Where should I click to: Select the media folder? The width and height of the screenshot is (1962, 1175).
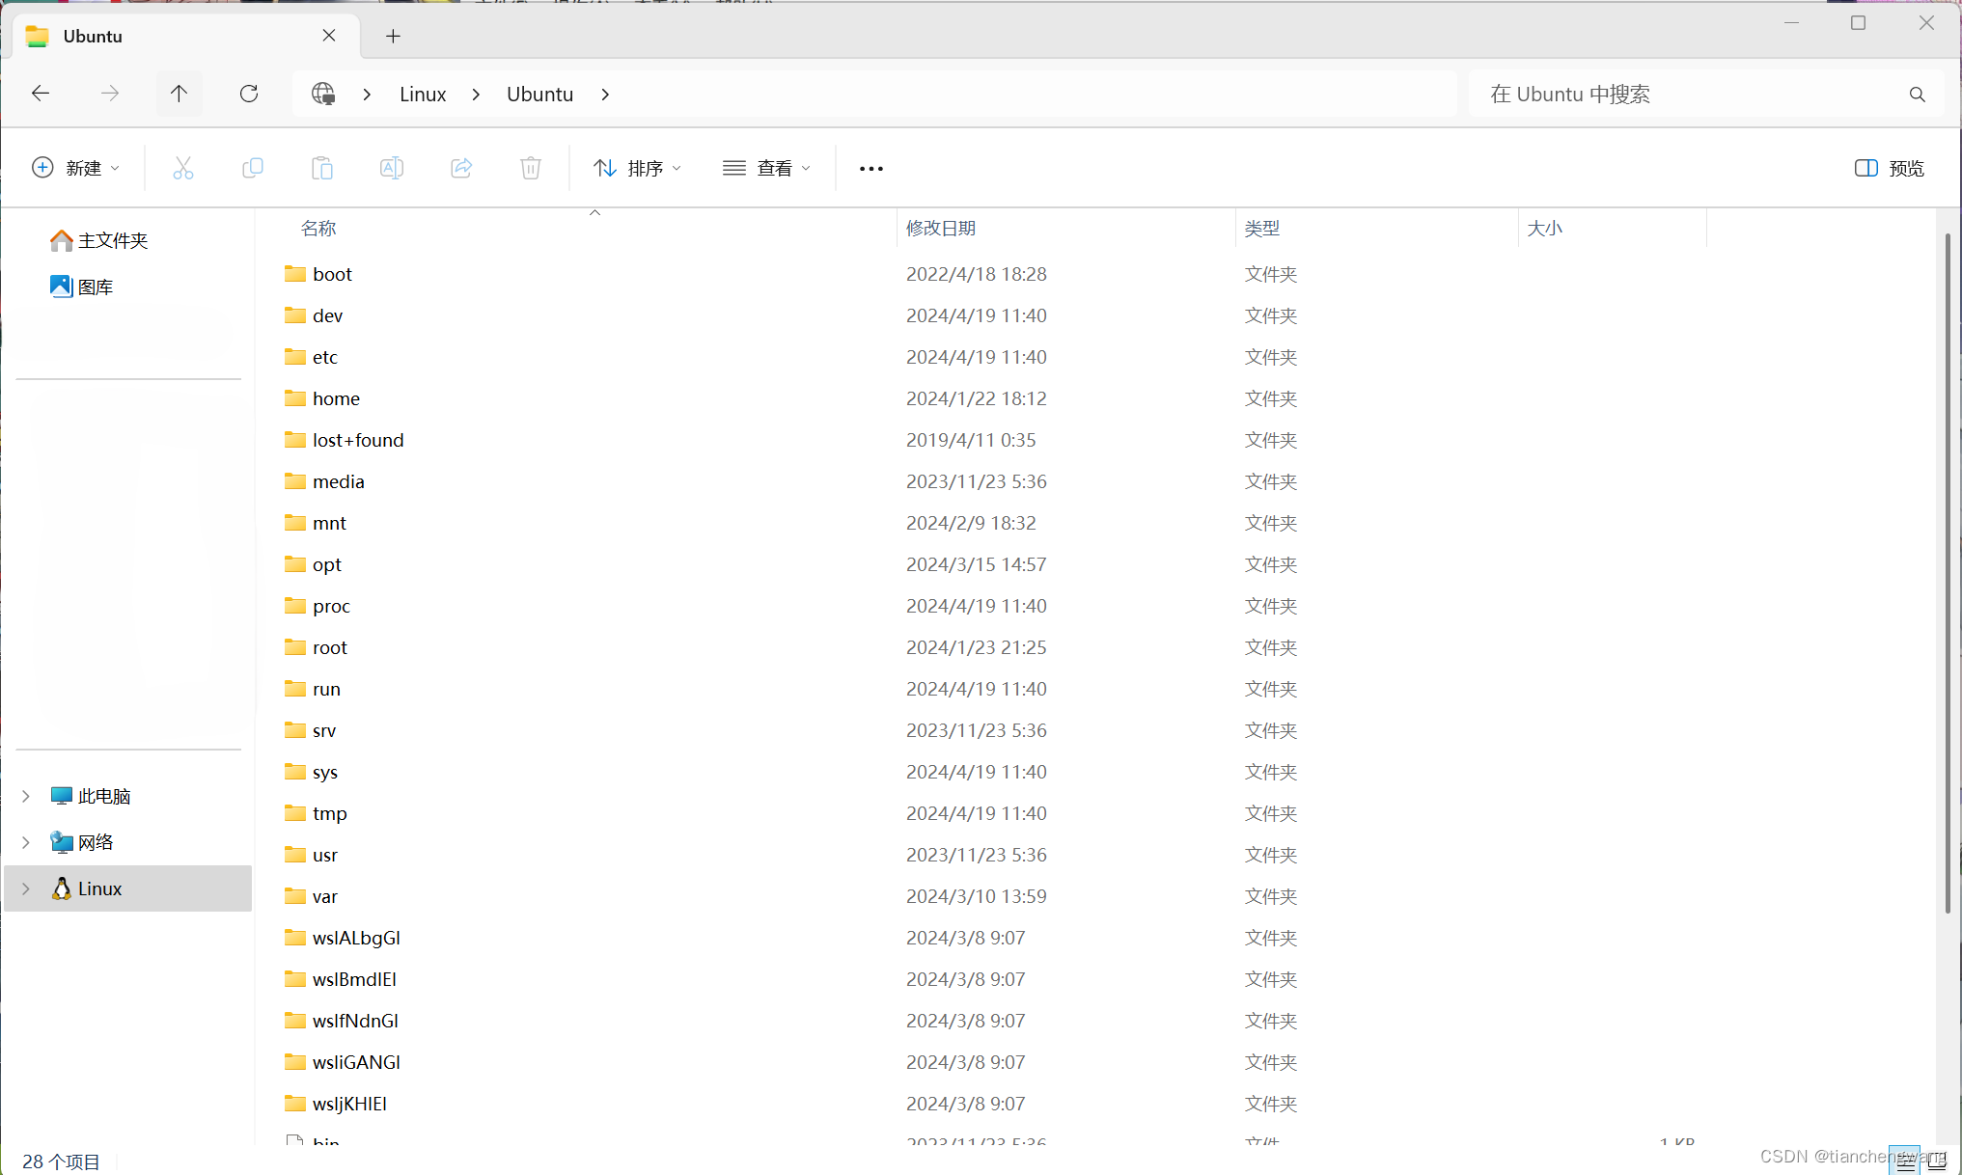pos(338,481)
